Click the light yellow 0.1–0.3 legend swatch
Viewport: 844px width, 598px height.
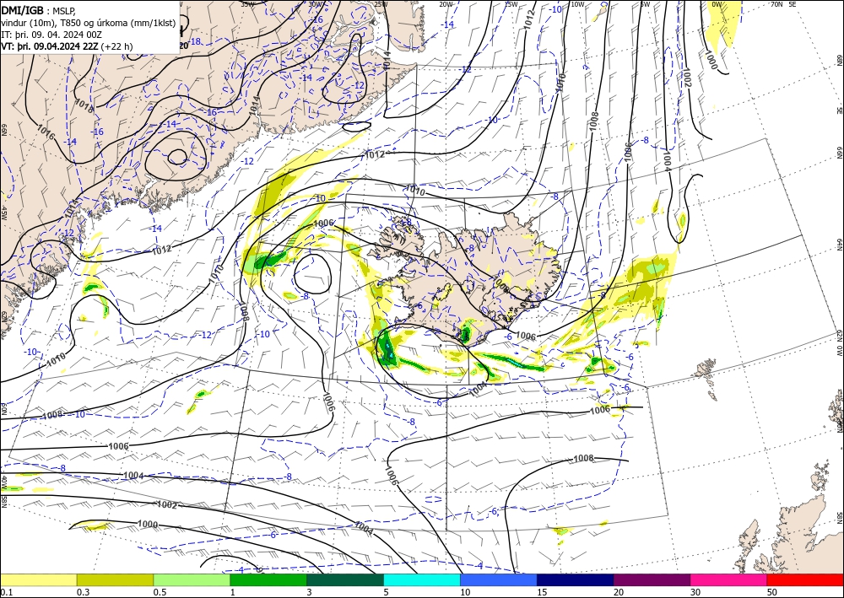pyautogui.click(x=39, y=579)
